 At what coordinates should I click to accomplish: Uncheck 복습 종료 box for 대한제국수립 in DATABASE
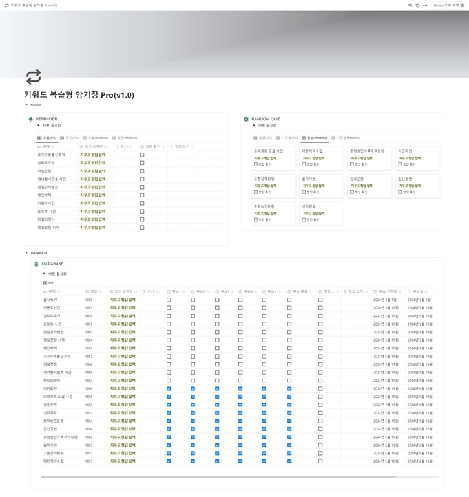click(289, 461)
